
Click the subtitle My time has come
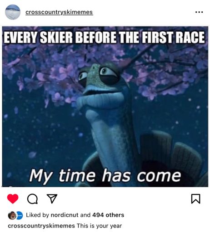tap(105, 176)
